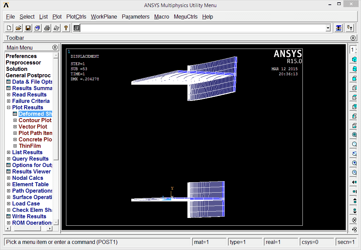Viewport: 361px width, 250px height.
Task: Pan the model left icon
Action: click(354, 182)
